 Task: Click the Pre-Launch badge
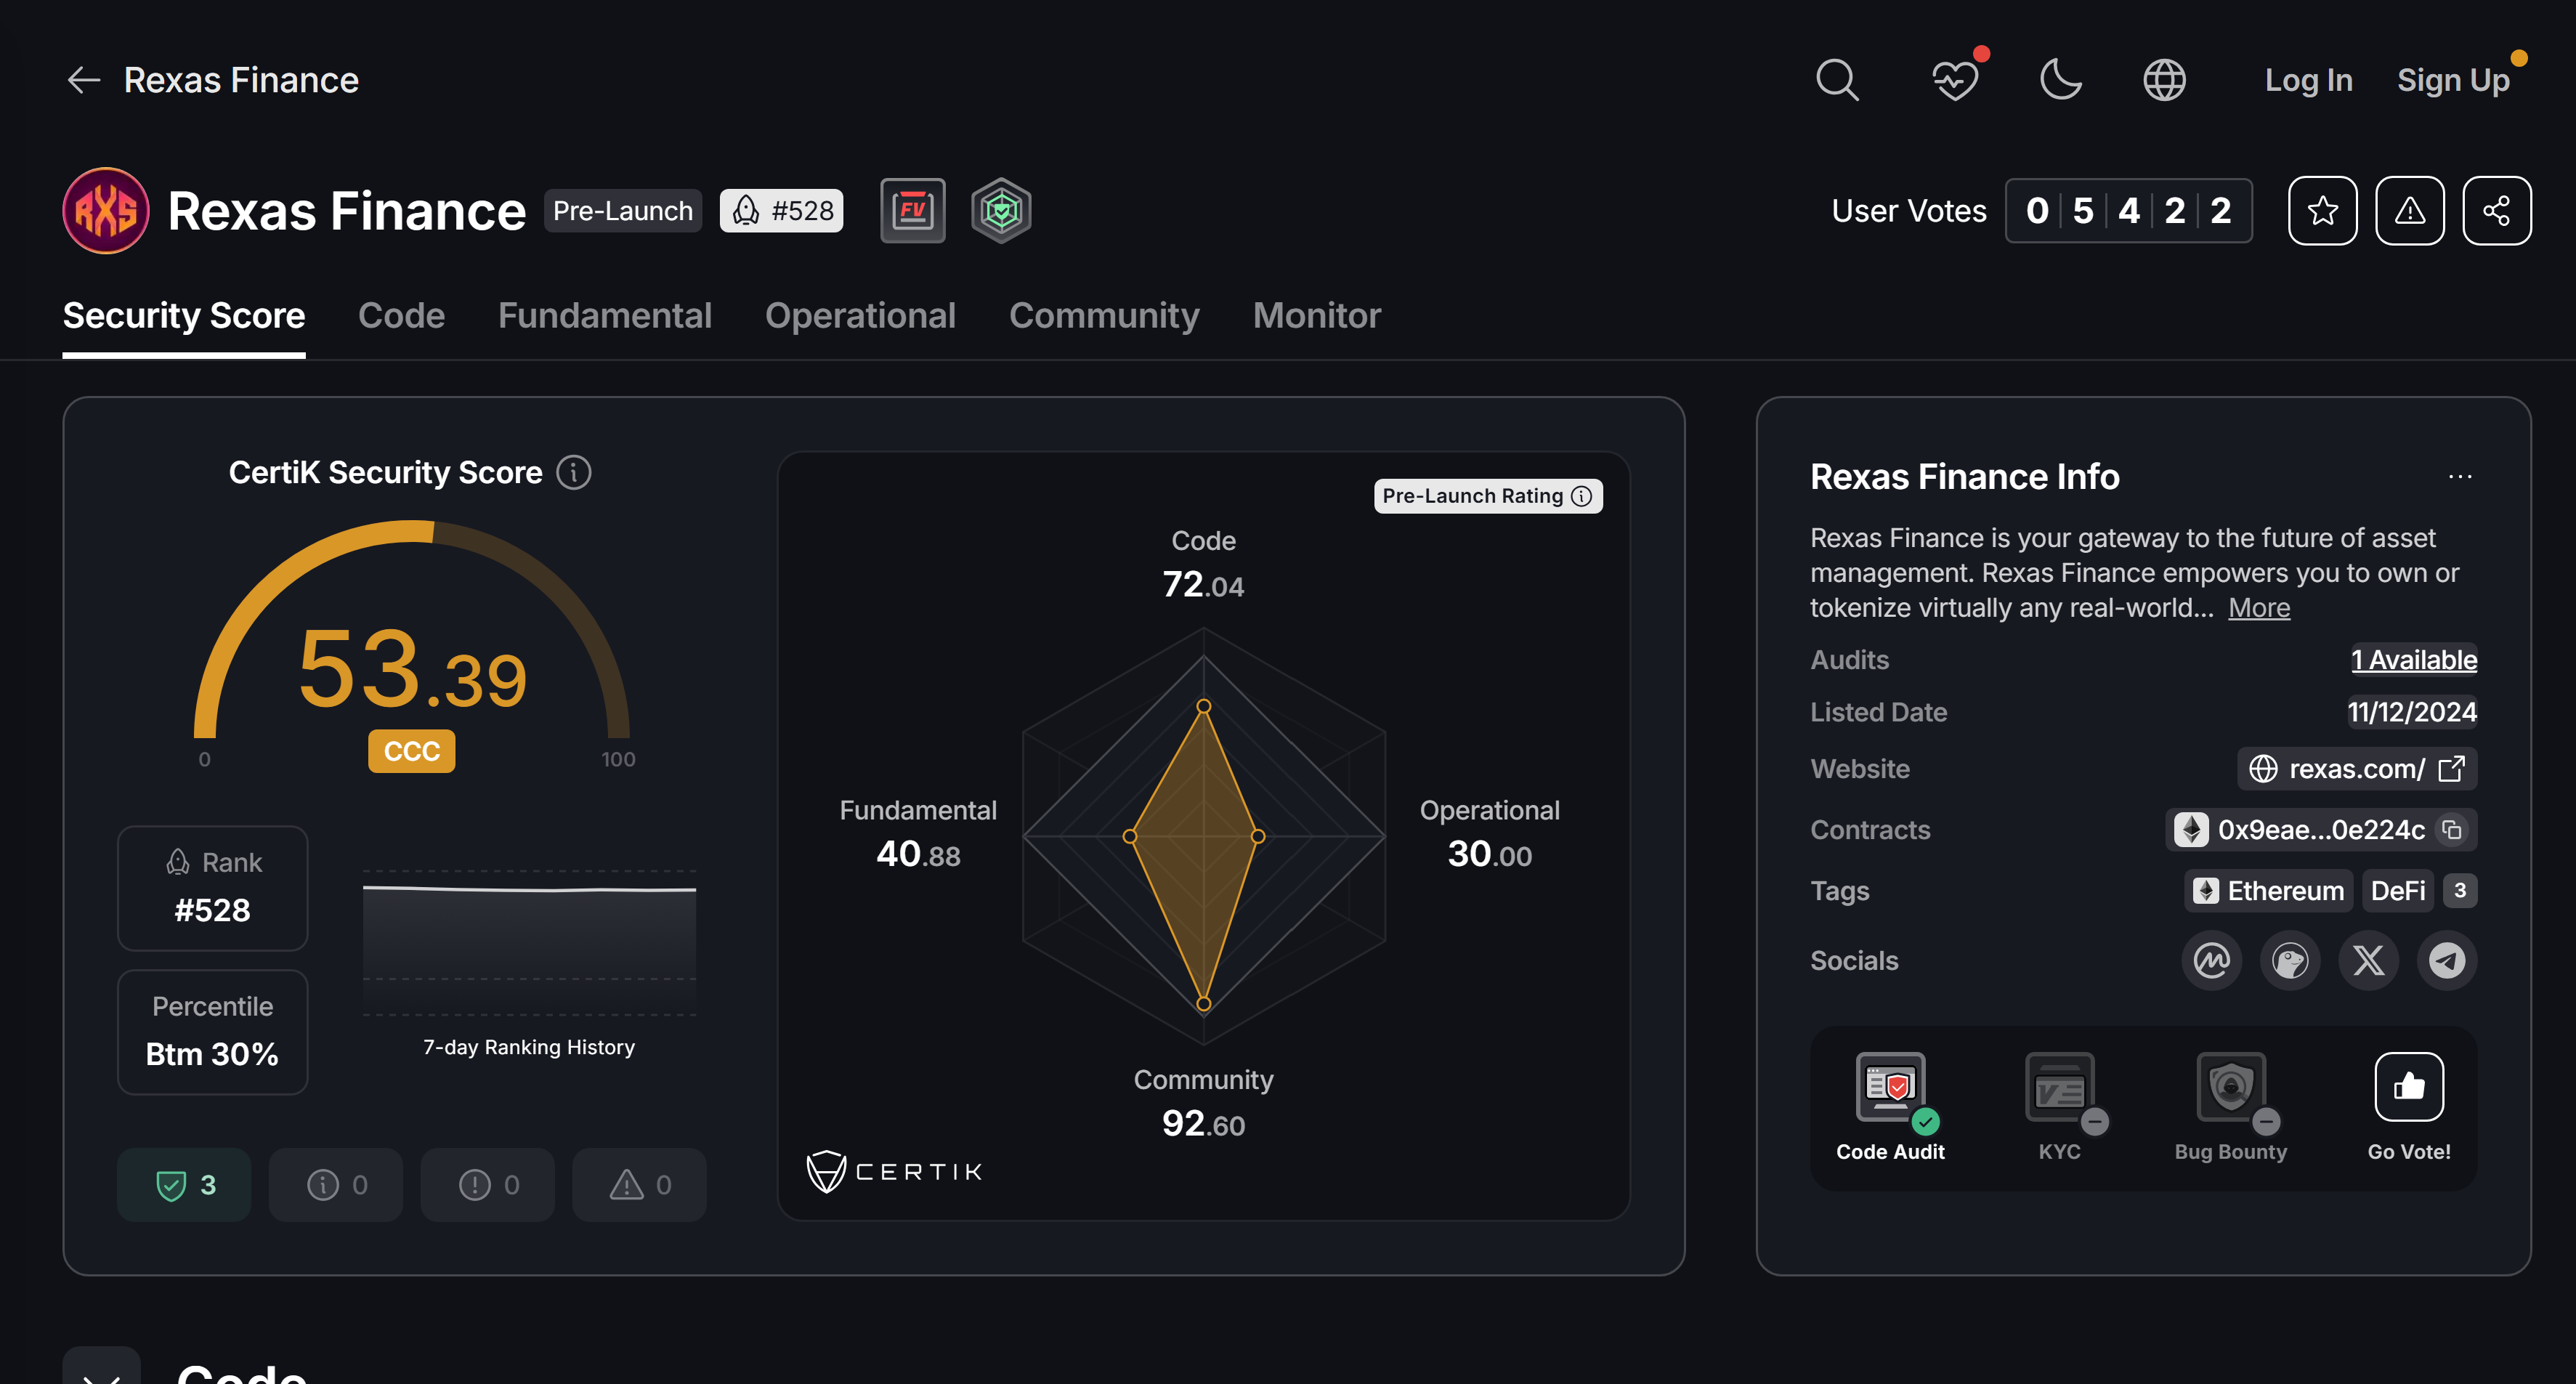622,211
